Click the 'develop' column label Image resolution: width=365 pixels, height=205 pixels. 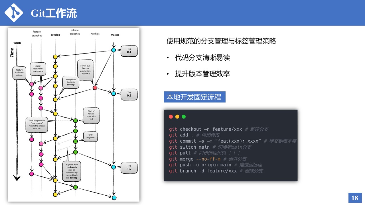tap(55, 35)
